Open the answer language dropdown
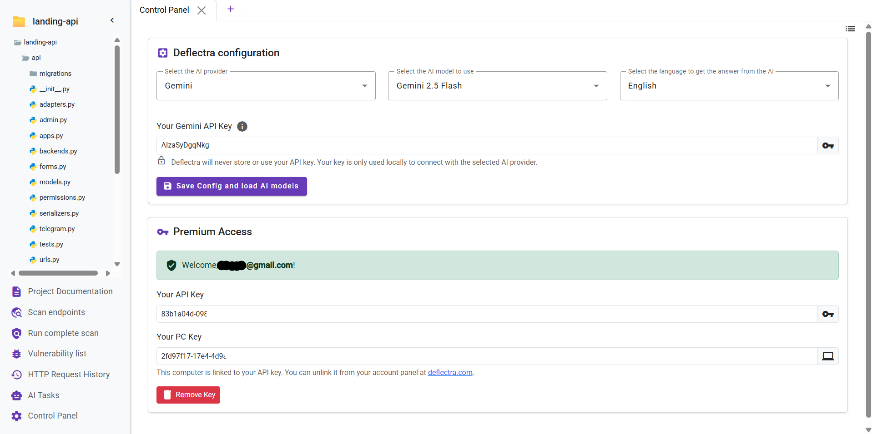Viewport: 872px width, 434px height. tap(729, 86)
